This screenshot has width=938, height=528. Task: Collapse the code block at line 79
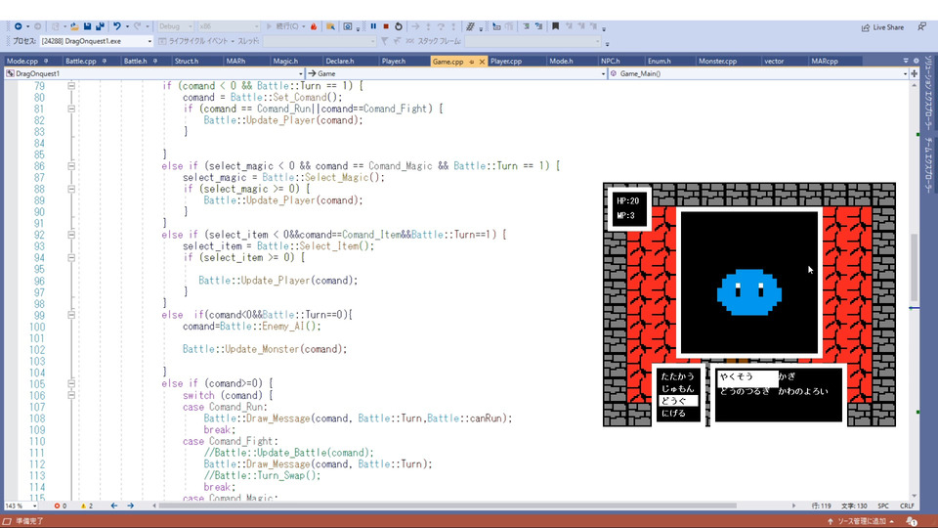pos(71,86)
